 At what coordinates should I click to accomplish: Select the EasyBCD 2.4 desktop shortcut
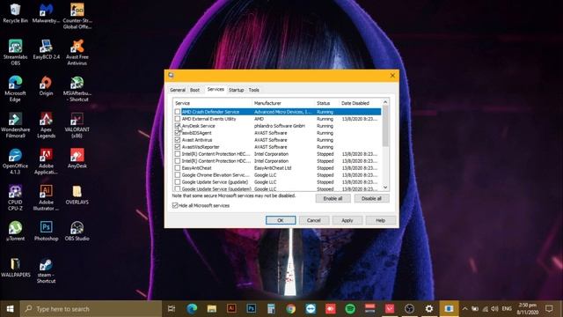coord(46,49)
